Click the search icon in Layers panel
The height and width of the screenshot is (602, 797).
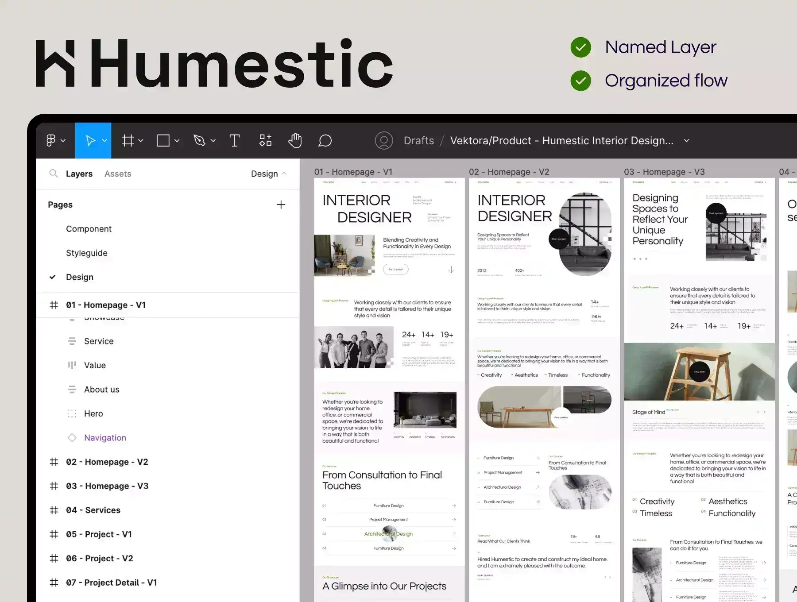coord(54,174)
